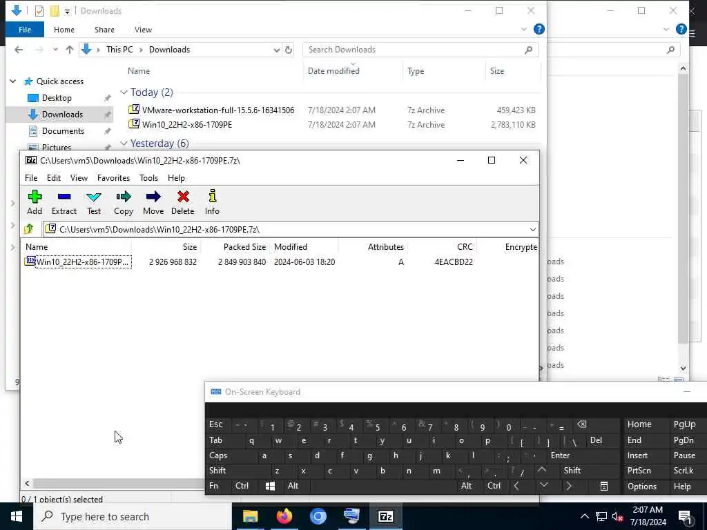
Task: Open the Tools menu in 7-Zip
Action: click(x=149, y=178)
